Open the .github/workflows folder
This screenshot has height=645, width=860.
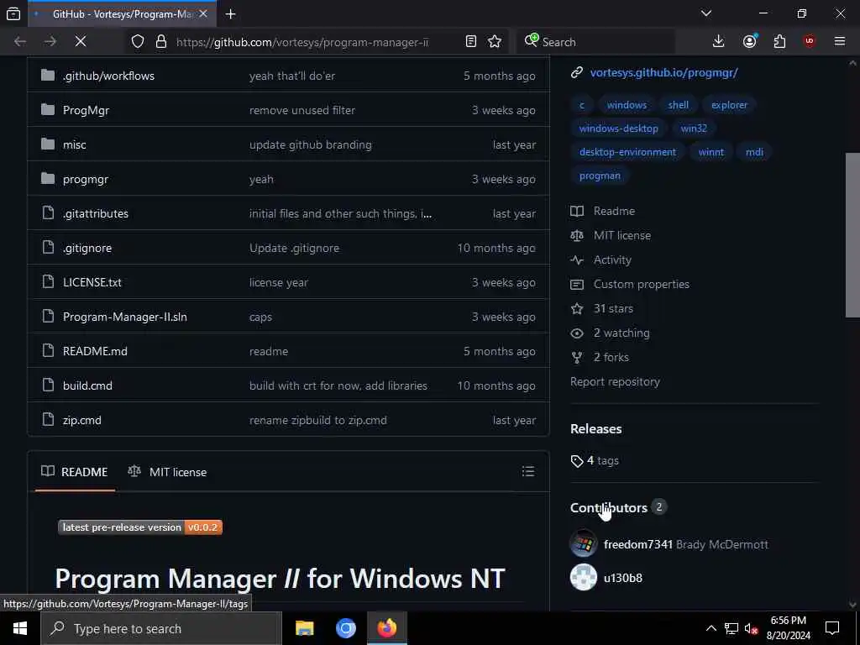[x=108, y=76]
